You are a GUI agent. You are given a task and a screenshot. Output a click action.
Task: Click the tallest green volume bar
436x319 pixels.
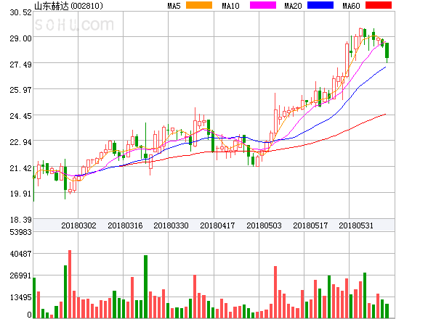coord(146,286)
